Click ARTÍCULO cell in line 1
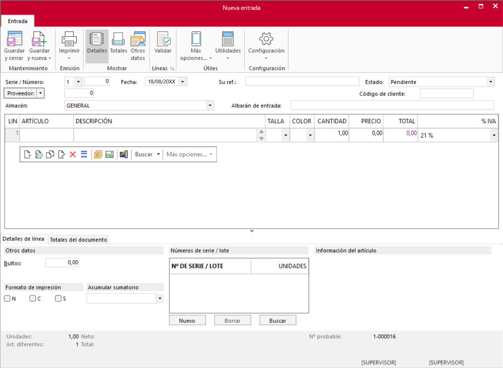Image resolution: width=503 pixels, height=368 pixels. (47, 135)
